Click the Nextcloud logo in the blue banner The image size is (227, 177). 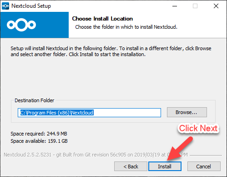(21, 25)
